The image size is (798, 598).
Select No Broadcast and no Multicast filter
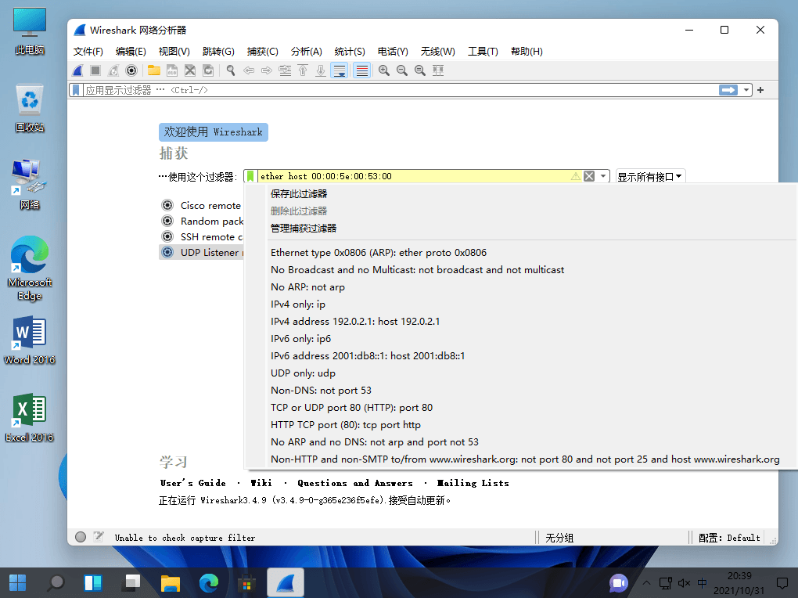(520, 270)
